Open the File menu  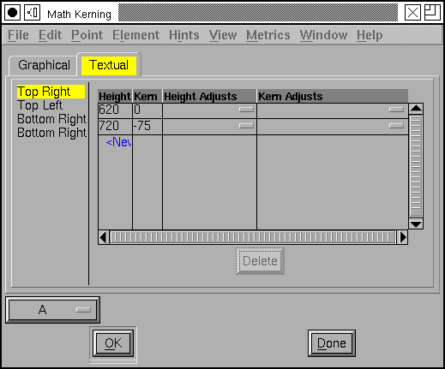point(18,35)
